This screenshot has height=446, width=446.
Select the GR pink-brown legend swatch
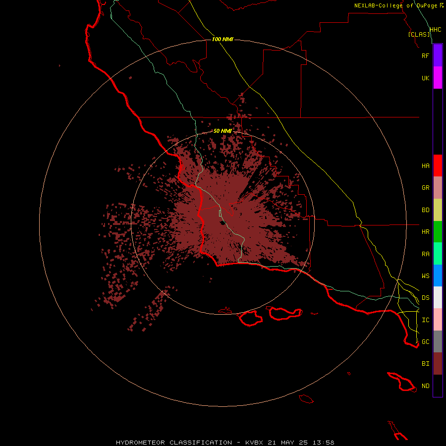click(x=438, y=188)
